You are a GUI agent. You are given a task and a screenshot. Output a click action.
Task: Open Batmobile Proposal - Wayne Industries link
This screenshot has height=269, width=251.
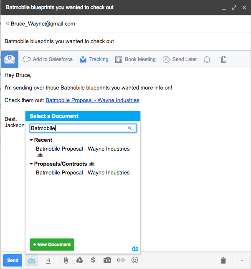(x=92, y=100)
